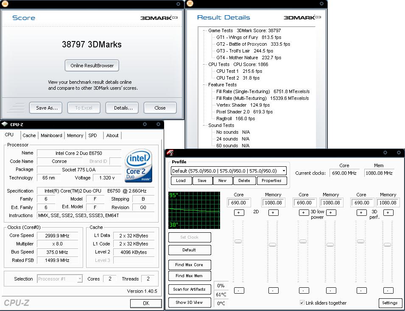Click Show 3D View button
The image size is (405, 311).
point(190,303)
